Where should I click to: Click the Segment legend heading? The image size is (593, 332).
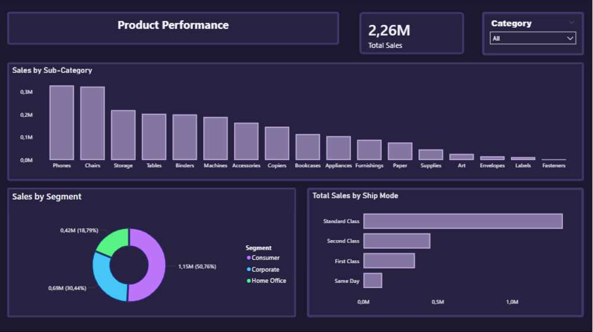[x=259, y=248]
